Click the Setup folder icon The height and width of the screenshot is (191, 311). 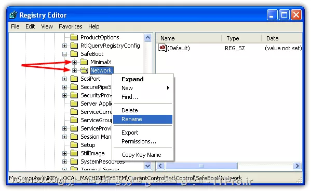point(74,145)
